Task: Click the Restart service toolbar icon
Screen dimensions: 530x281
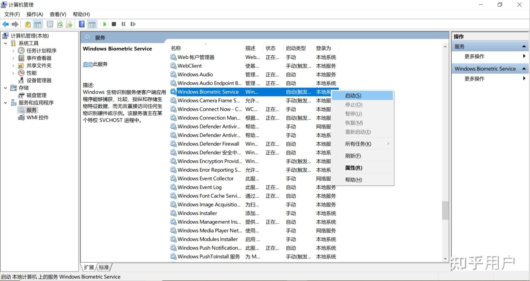Action: [x=133, y=24]
